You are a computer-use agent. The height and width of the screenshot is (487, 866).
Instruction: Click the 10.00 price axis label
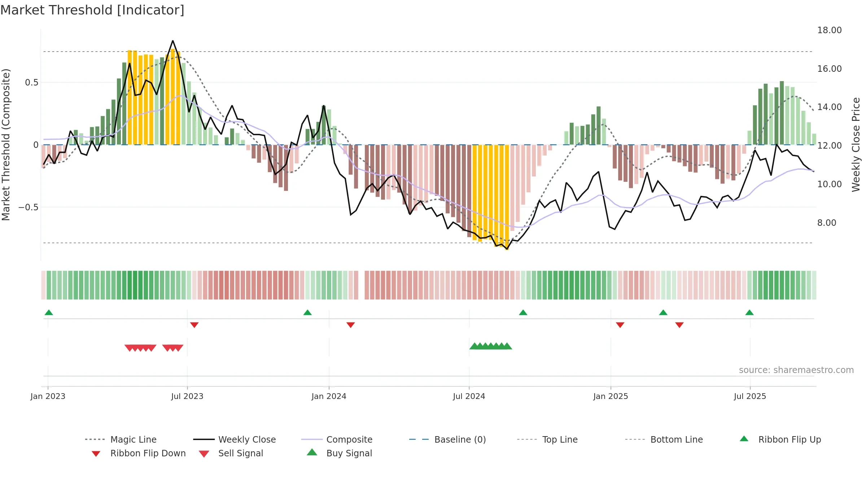click(830, 184)
